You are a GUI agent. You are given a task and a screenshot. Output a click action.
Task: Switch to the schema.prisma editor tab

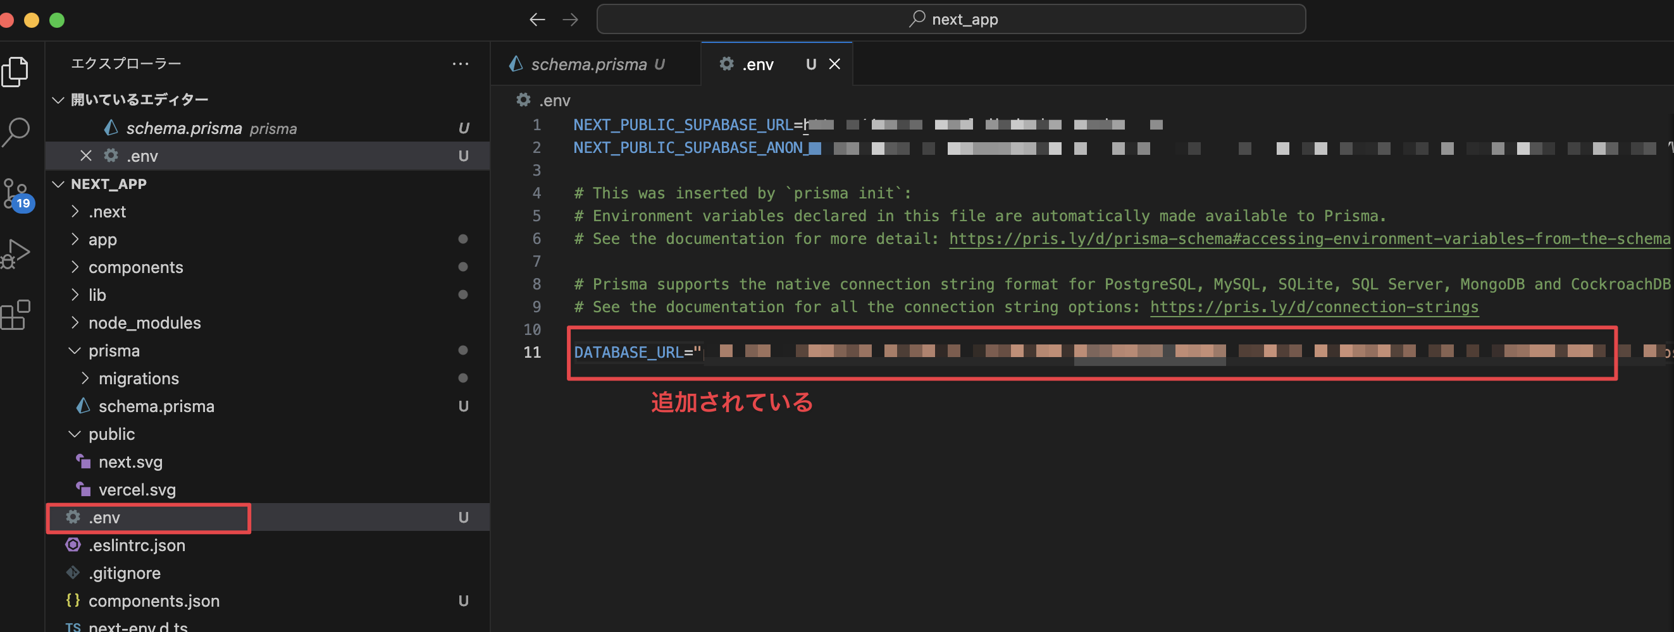(x=596, y=64)
